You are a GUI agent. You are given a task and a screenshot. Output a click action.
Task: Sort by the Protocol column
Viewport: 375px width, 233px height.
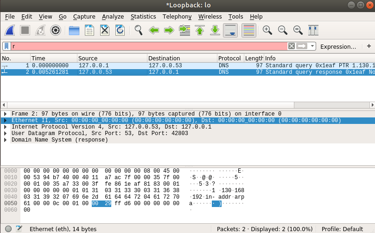(230, 58)
